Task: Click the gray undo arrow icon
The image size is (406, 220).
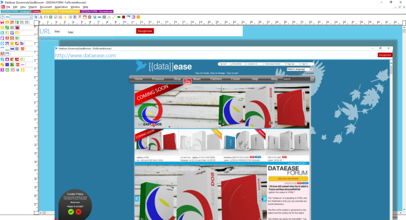Action: 22,22
